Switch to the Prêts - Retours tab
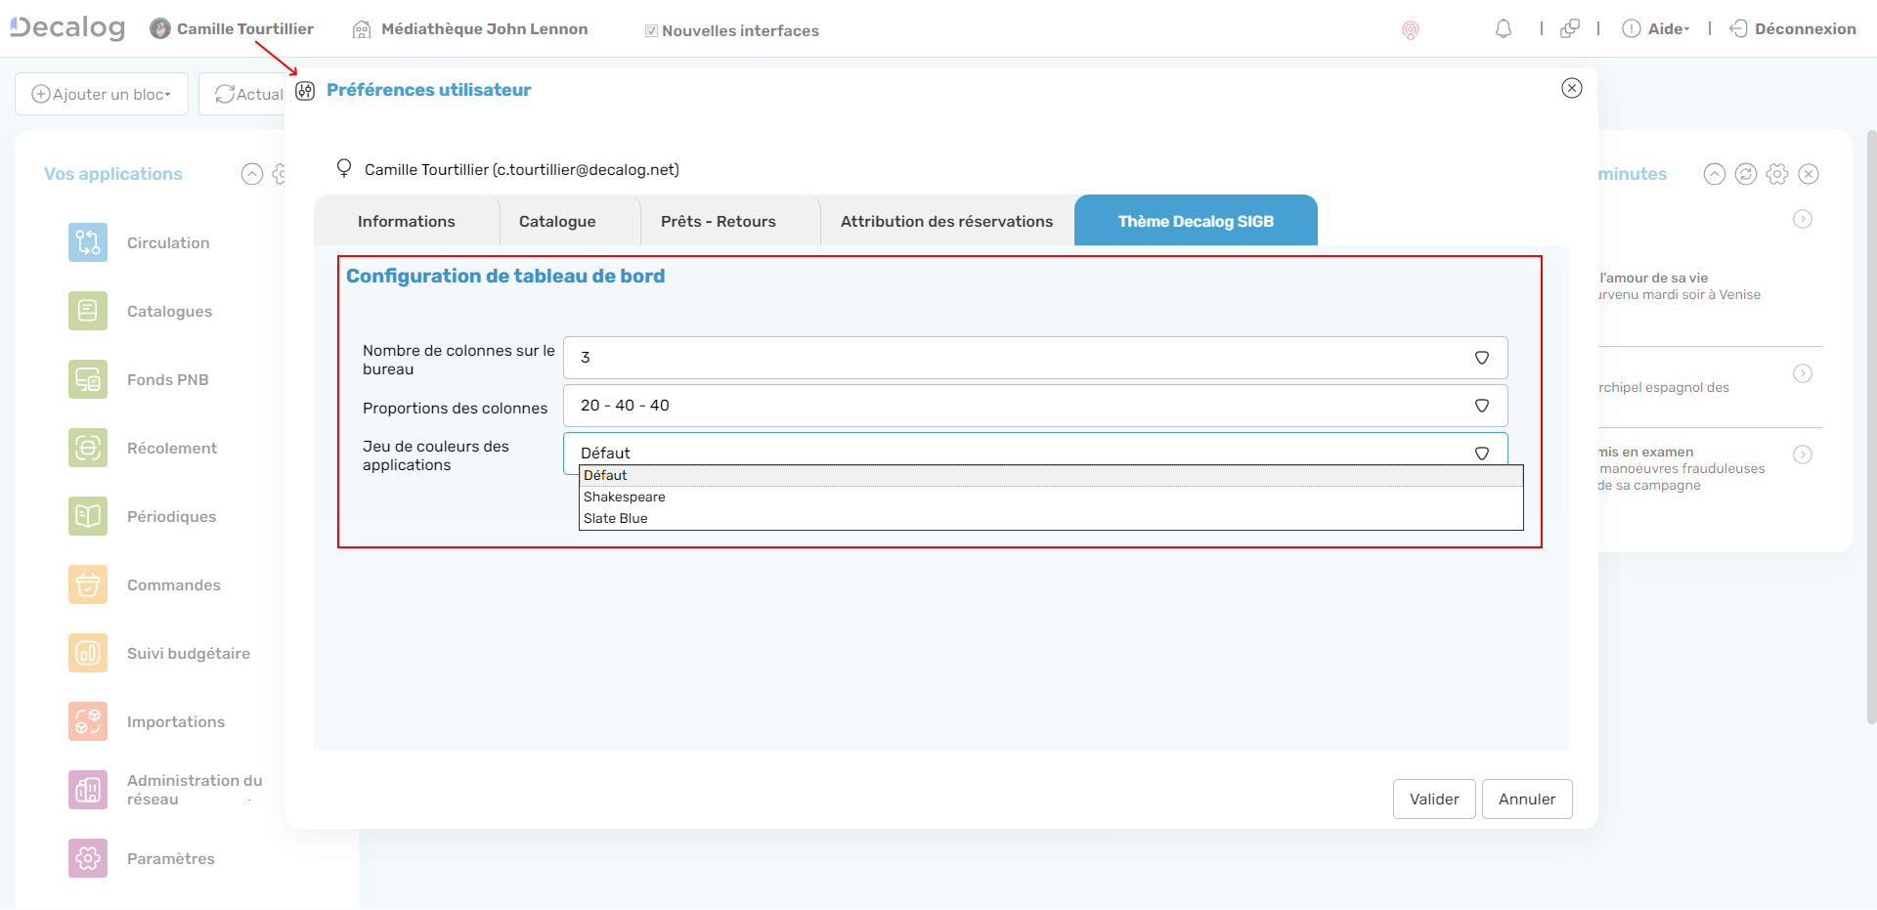Image resolution: width=1877 pixels, height=910 pixels. coord(718,222)
